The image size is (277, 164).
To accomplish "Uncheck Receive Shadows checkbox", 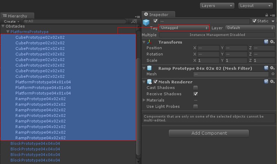I will 196,94.
